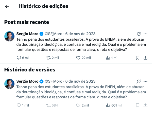Image resolution: width=154 pixels, height=121 pixels.
Task: View analytics of the most recent post
Action: (108, 58)
